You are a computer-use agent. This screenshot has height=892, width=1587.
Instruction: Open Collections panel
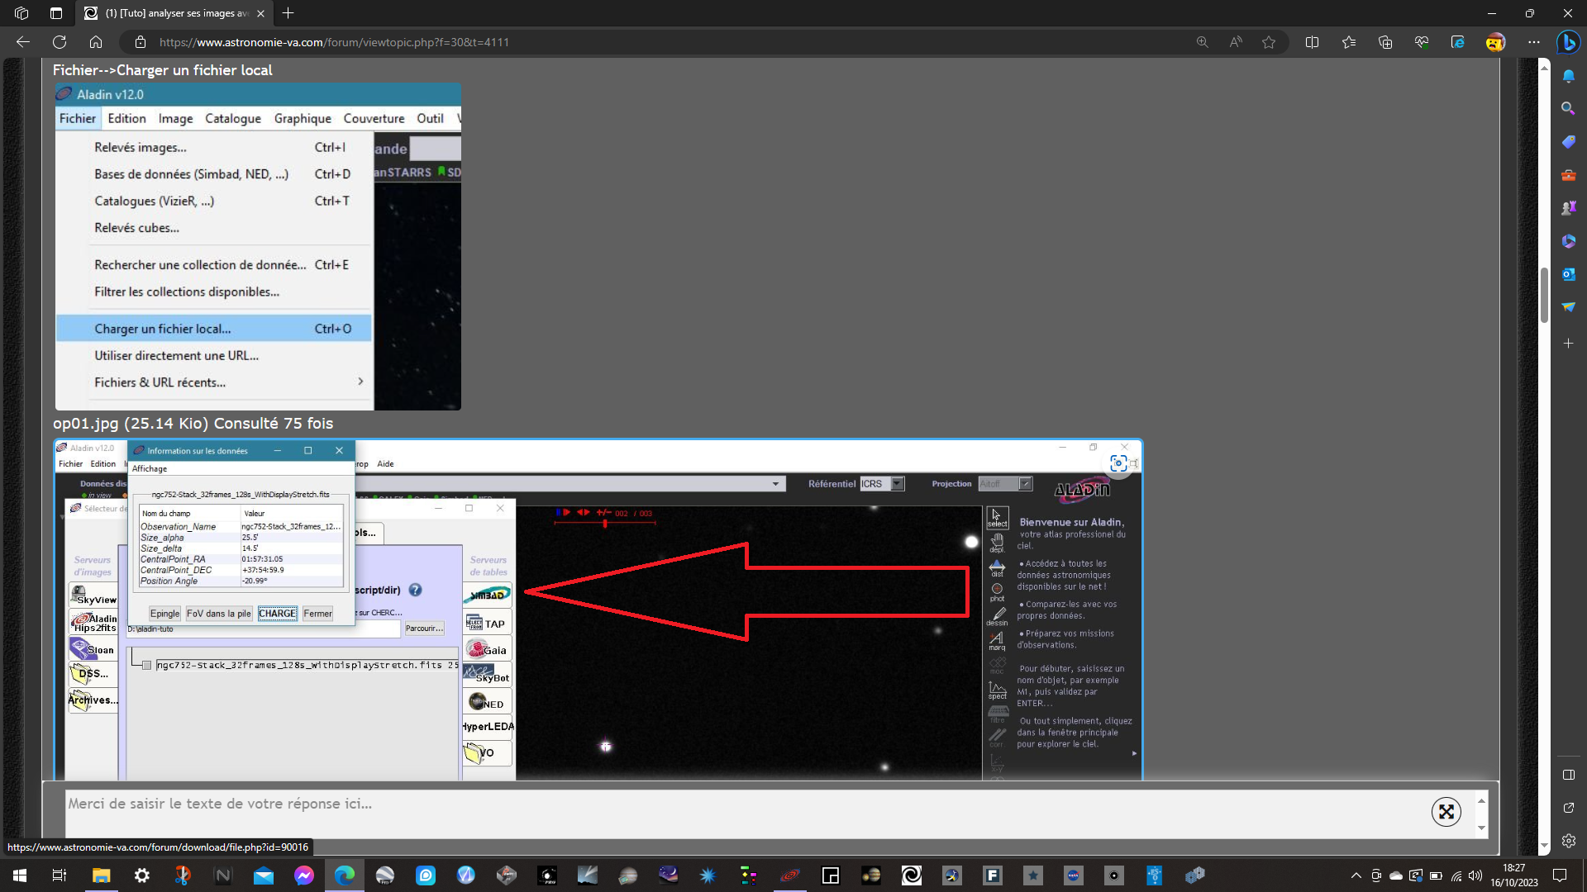pyautogui.click(x=1385, y=42)
